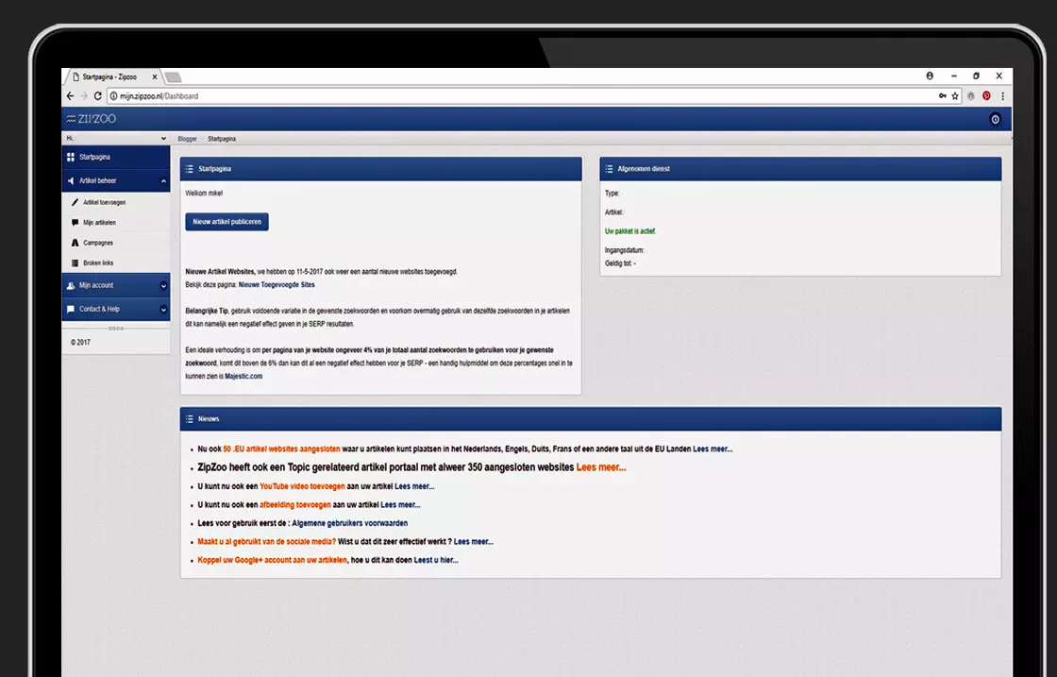Open the Hi user dropdown

click(115, 139)
